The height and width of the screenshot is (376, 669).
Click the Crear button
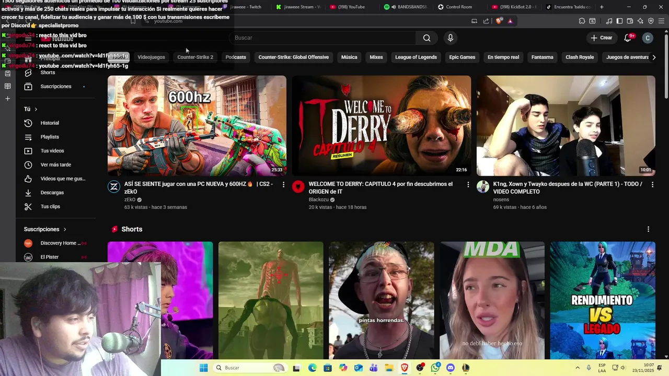click(x=602, y=38)
